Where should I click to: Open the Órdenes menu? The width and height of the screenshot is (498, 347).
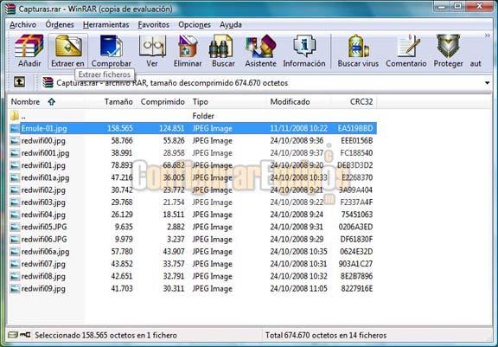pyautogui.click(x=60, y=25)
